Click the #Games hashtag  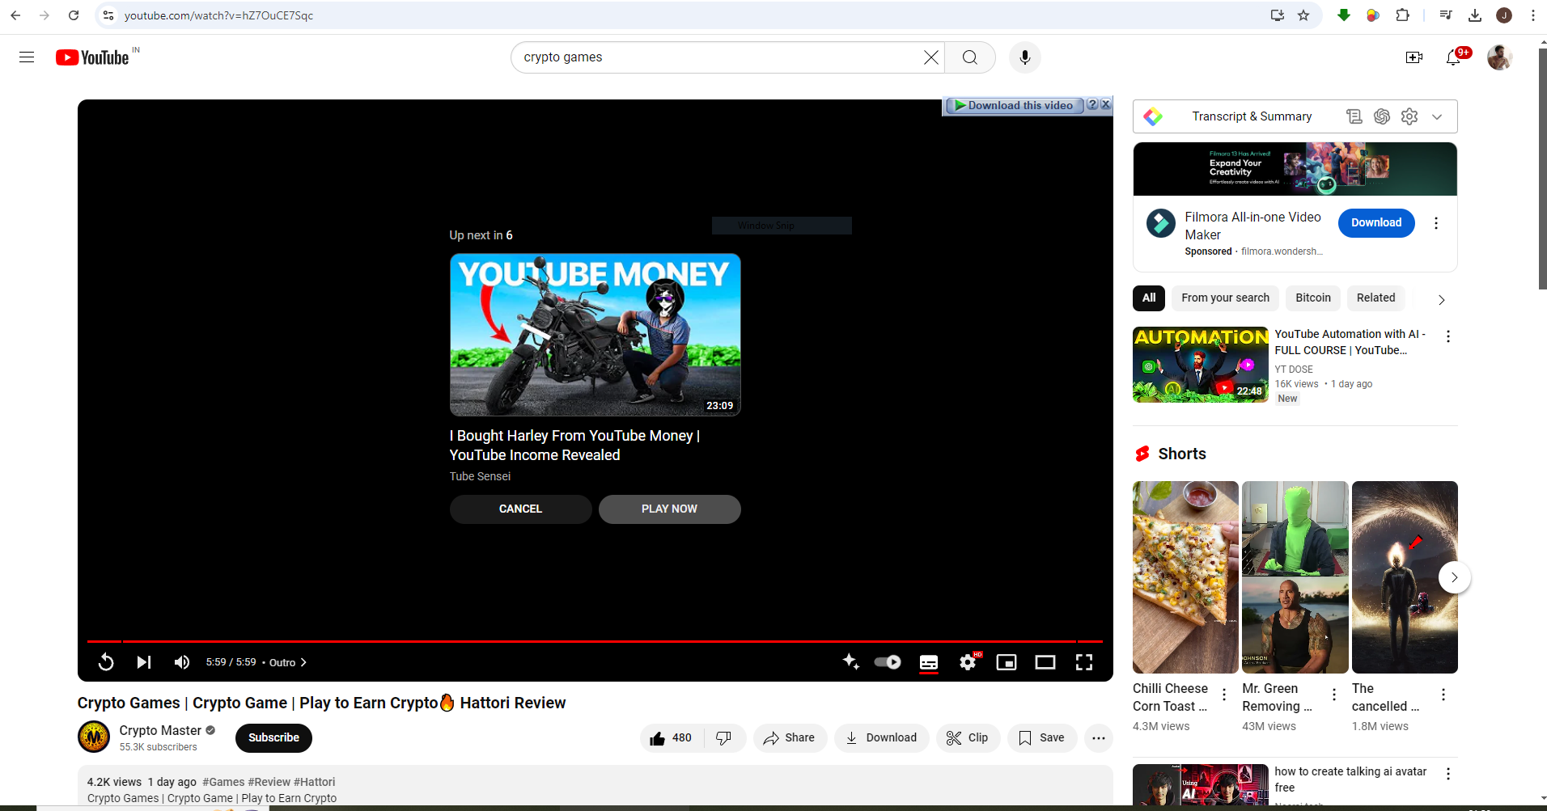(x=223, y=782)
